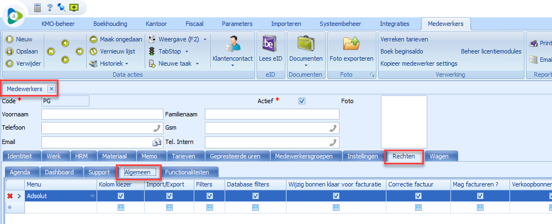Open the Klantencontact icon
This screenshot has height=224, width=552.
click(232, 43)
